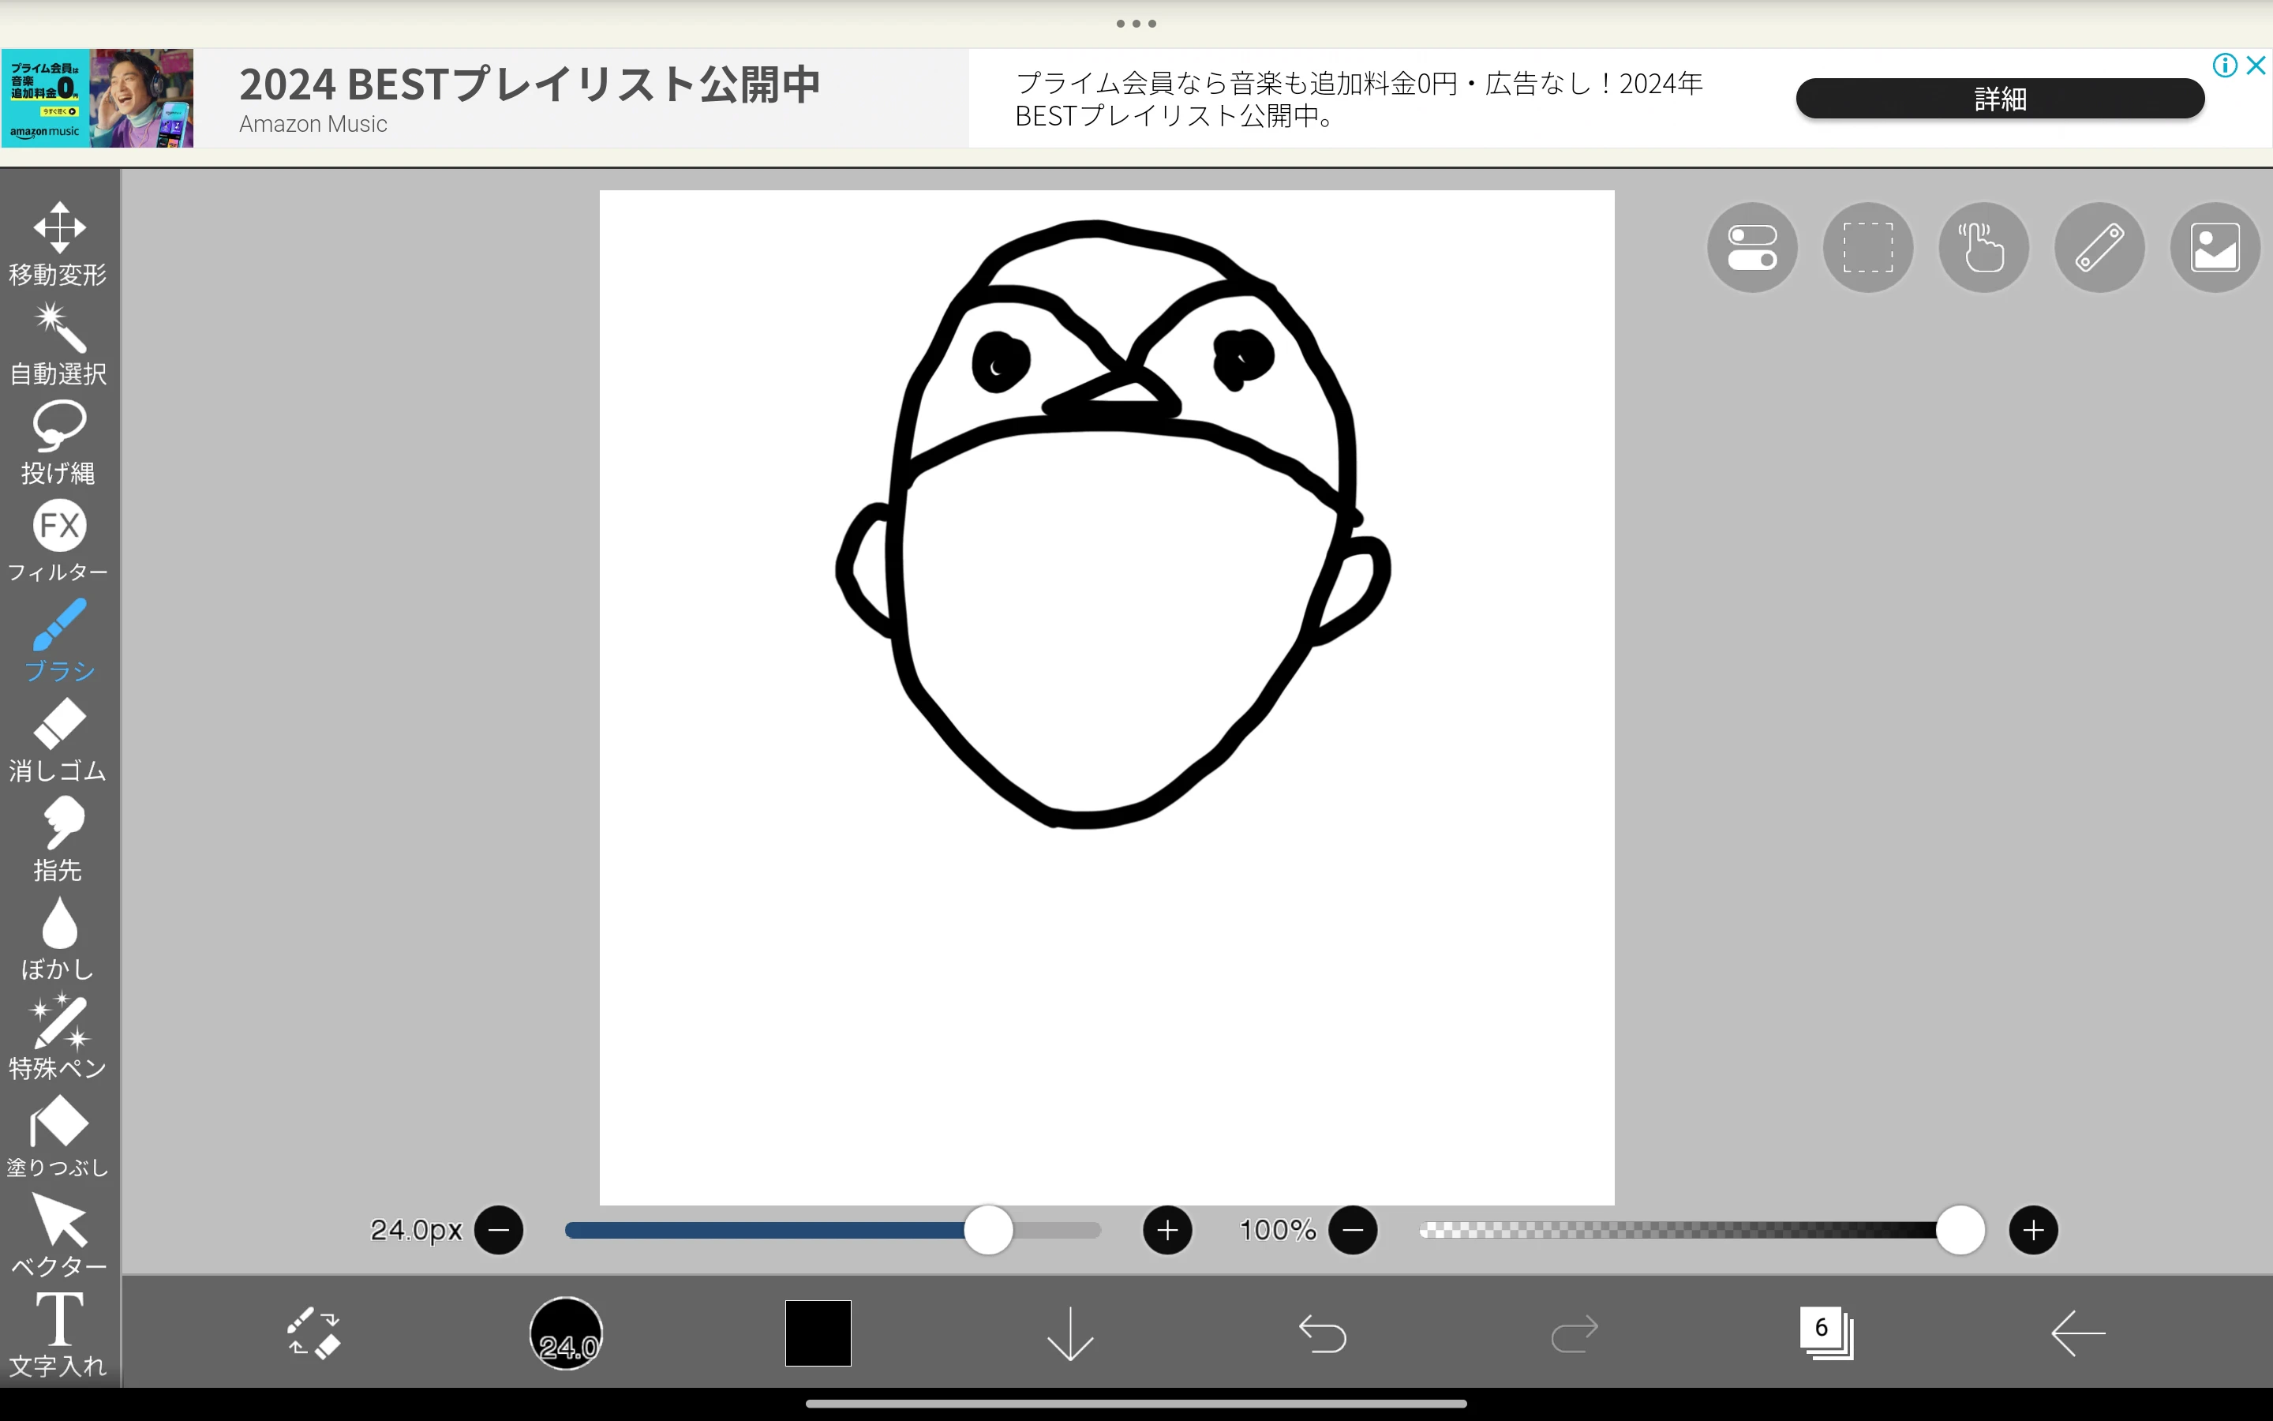Increase opacity with plus button
This screenshot has height=1421, width=2273.
click(2032, 1230)
